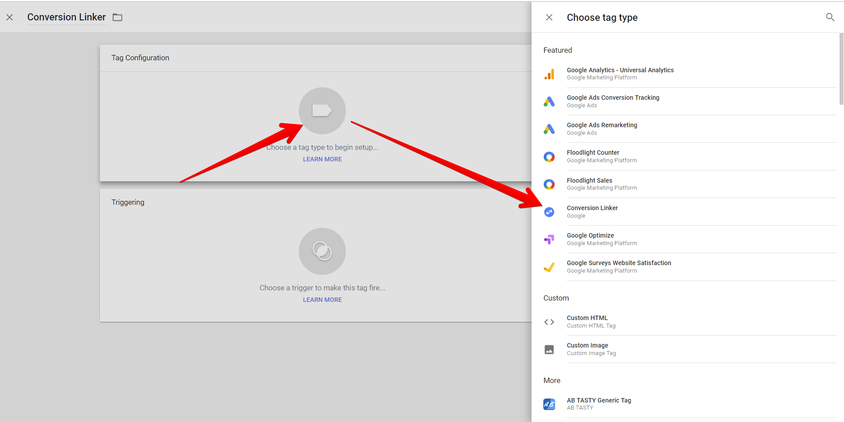Close the Choose tag type panel
The image size is (844, 422).
[x=549, y=17]
